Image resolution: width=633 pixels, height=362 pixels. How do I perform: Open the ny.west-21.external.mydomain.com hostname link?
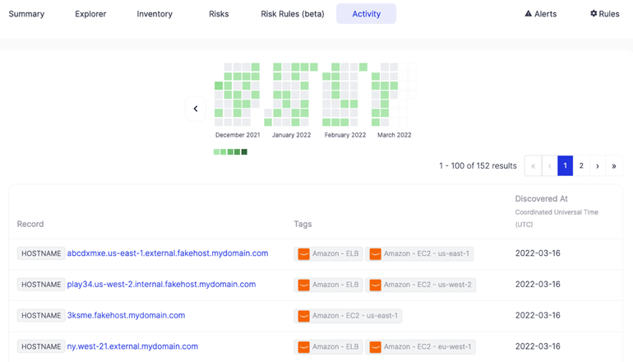[x=132, y=346]
